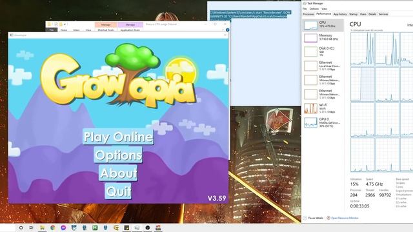Click green H icon on taskbar
The image size is (413, 232).
pyautogui.click(x=95, y=227)
